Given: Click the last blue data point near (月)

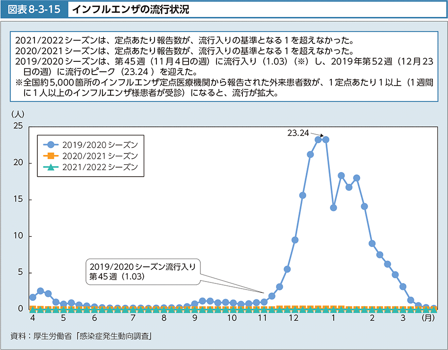Looking at the screenshot, I should [433, 308].
